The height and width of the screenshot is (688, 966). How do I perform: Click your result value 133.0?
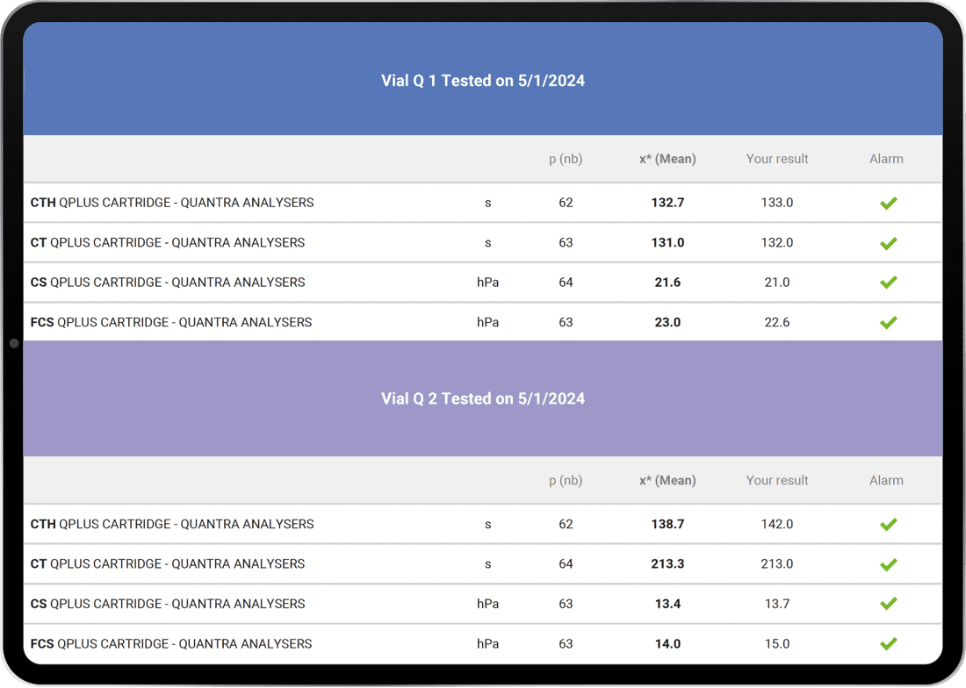click(777, 203)
